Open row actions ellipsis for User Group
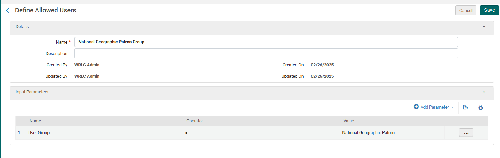500x158 pixels. coord(466,133)
